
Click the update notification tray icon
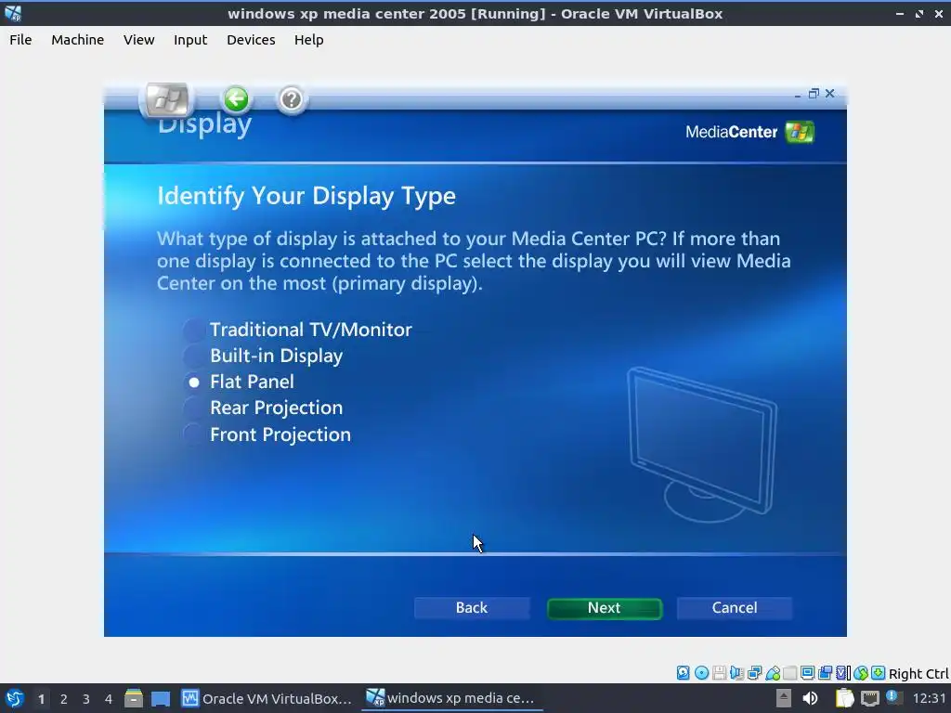tap(892, 696)
